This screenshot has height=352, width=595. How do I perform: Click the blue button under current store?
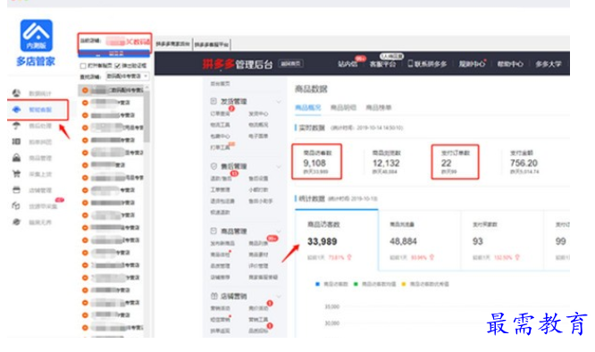point(113,54)
